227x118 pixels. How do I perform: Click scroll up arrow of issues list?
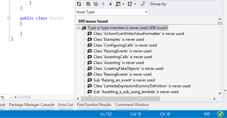(x=220, y=19)
